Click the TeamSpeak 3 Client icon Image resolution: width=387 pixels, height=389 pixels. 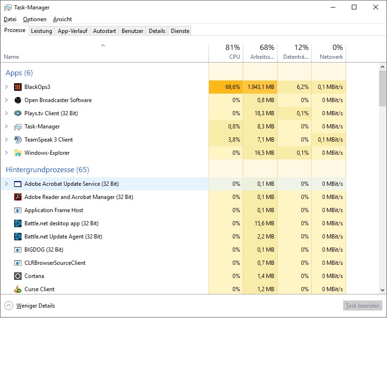point(17,140)
